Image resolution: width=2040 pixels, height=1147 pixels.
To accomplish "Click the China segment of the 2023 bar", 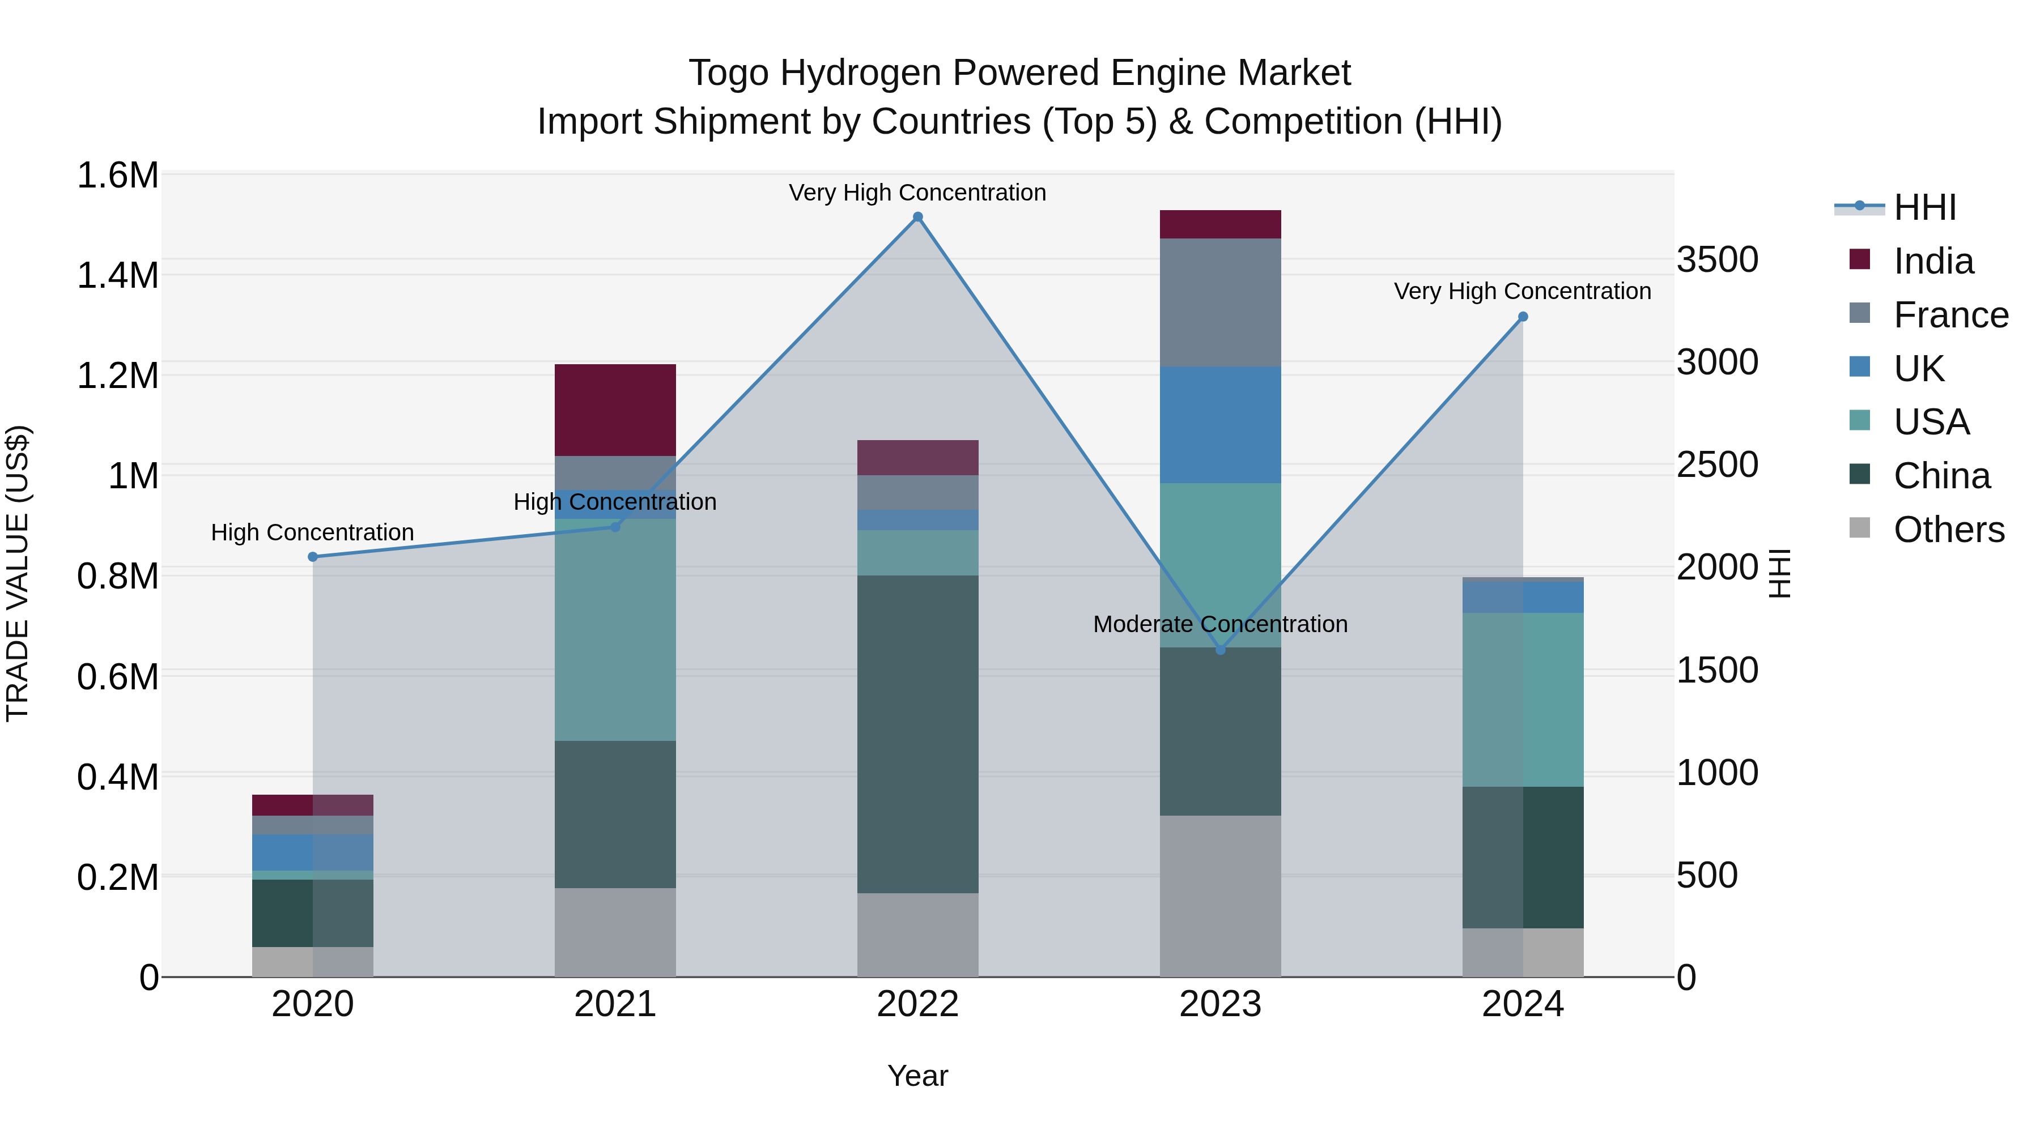I will coord(1221,731).
